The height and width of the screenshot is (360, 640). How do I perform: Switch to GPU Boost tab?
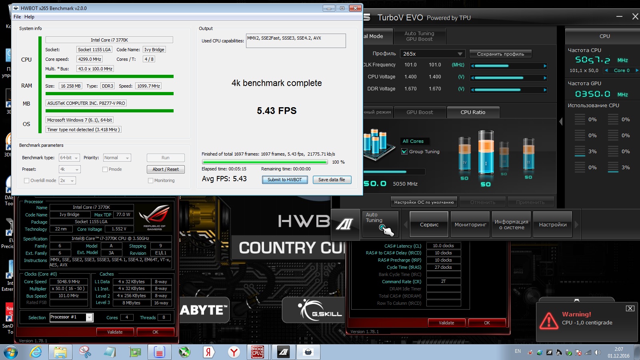[x=420, y=112]
